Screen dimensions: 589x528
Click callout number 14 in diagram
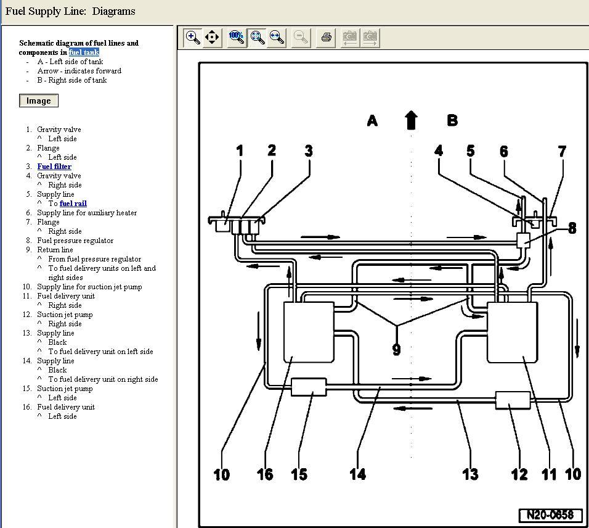coord(357,474)
